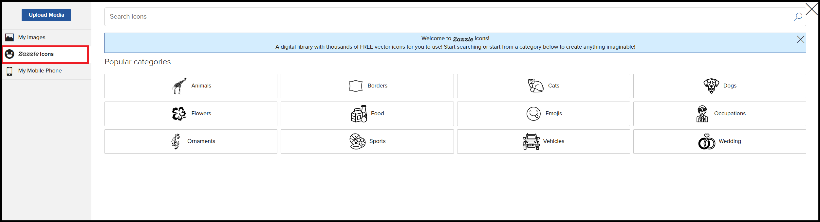
Task: Select the Zazzle Icons sidebar item
Action: click(46, 54)
